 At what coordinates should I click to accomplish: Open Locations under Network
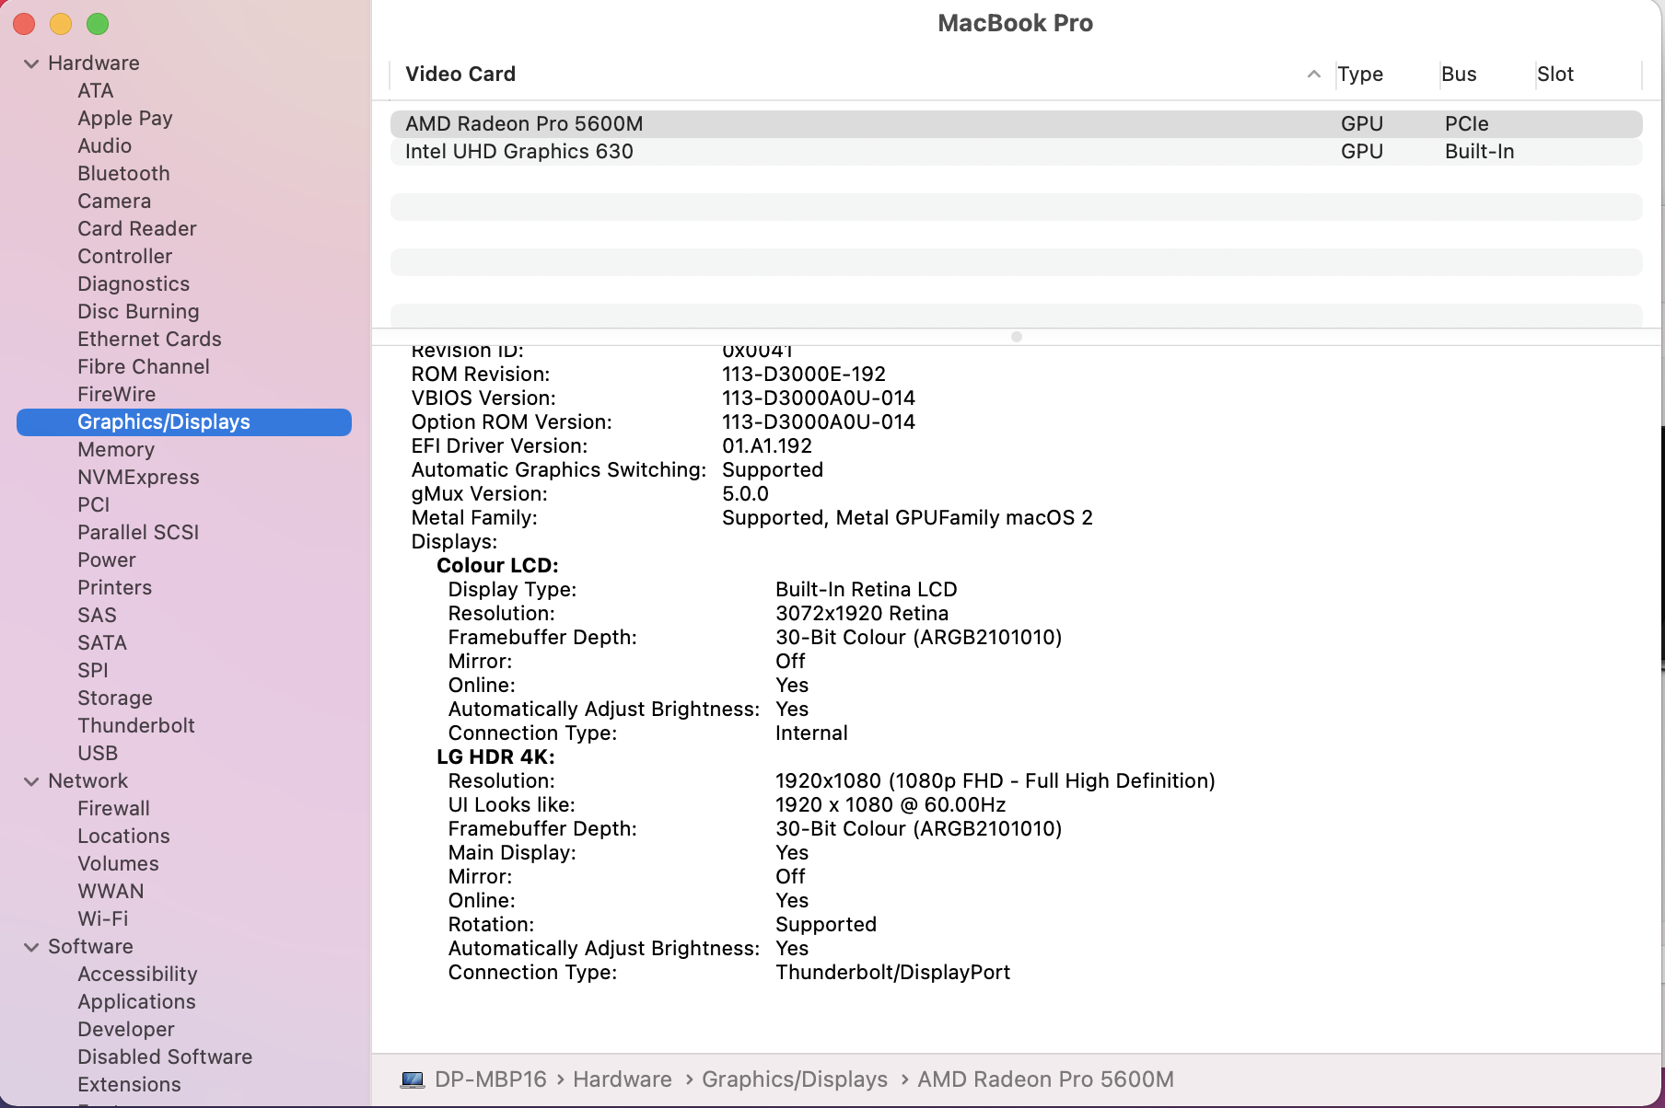[x=124, y=837]
